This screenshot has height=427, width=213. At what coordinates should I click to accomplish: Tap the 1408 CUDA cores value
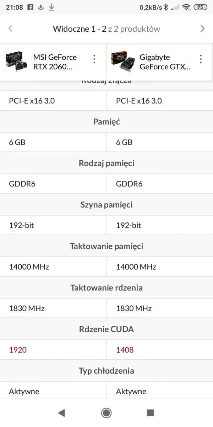[125, 350]
